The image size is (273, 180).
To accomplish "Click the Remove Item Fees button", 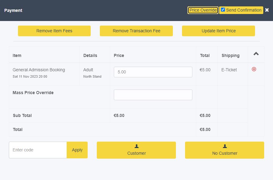I will 54,31.
